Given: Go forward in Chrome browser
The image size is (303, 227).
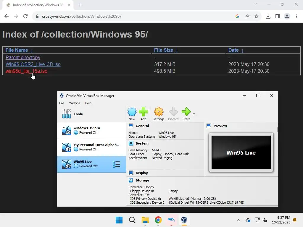Looking at the screenshot, I should click(16, 16).
